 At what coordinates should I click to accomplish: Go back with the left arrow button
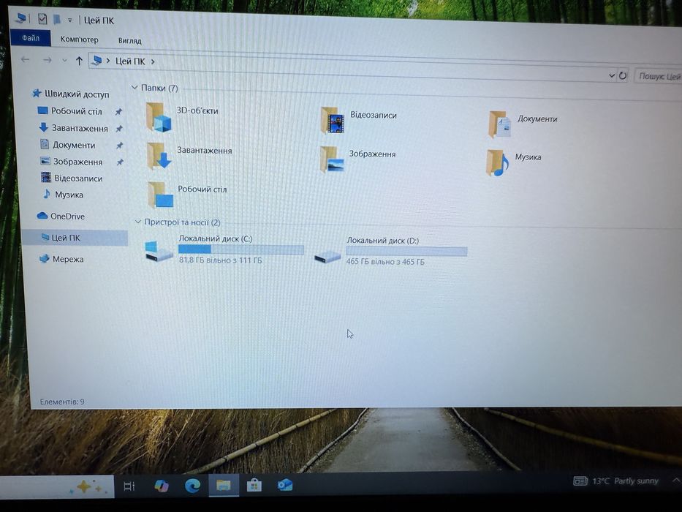(26, 59)
